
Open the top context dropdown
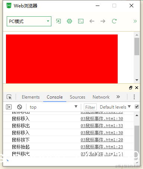coord(54,107)
